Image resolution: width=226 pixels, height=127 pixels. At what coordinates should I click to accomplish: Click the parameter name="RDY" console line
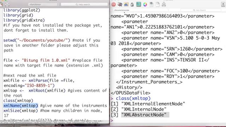tap(168, 76)
